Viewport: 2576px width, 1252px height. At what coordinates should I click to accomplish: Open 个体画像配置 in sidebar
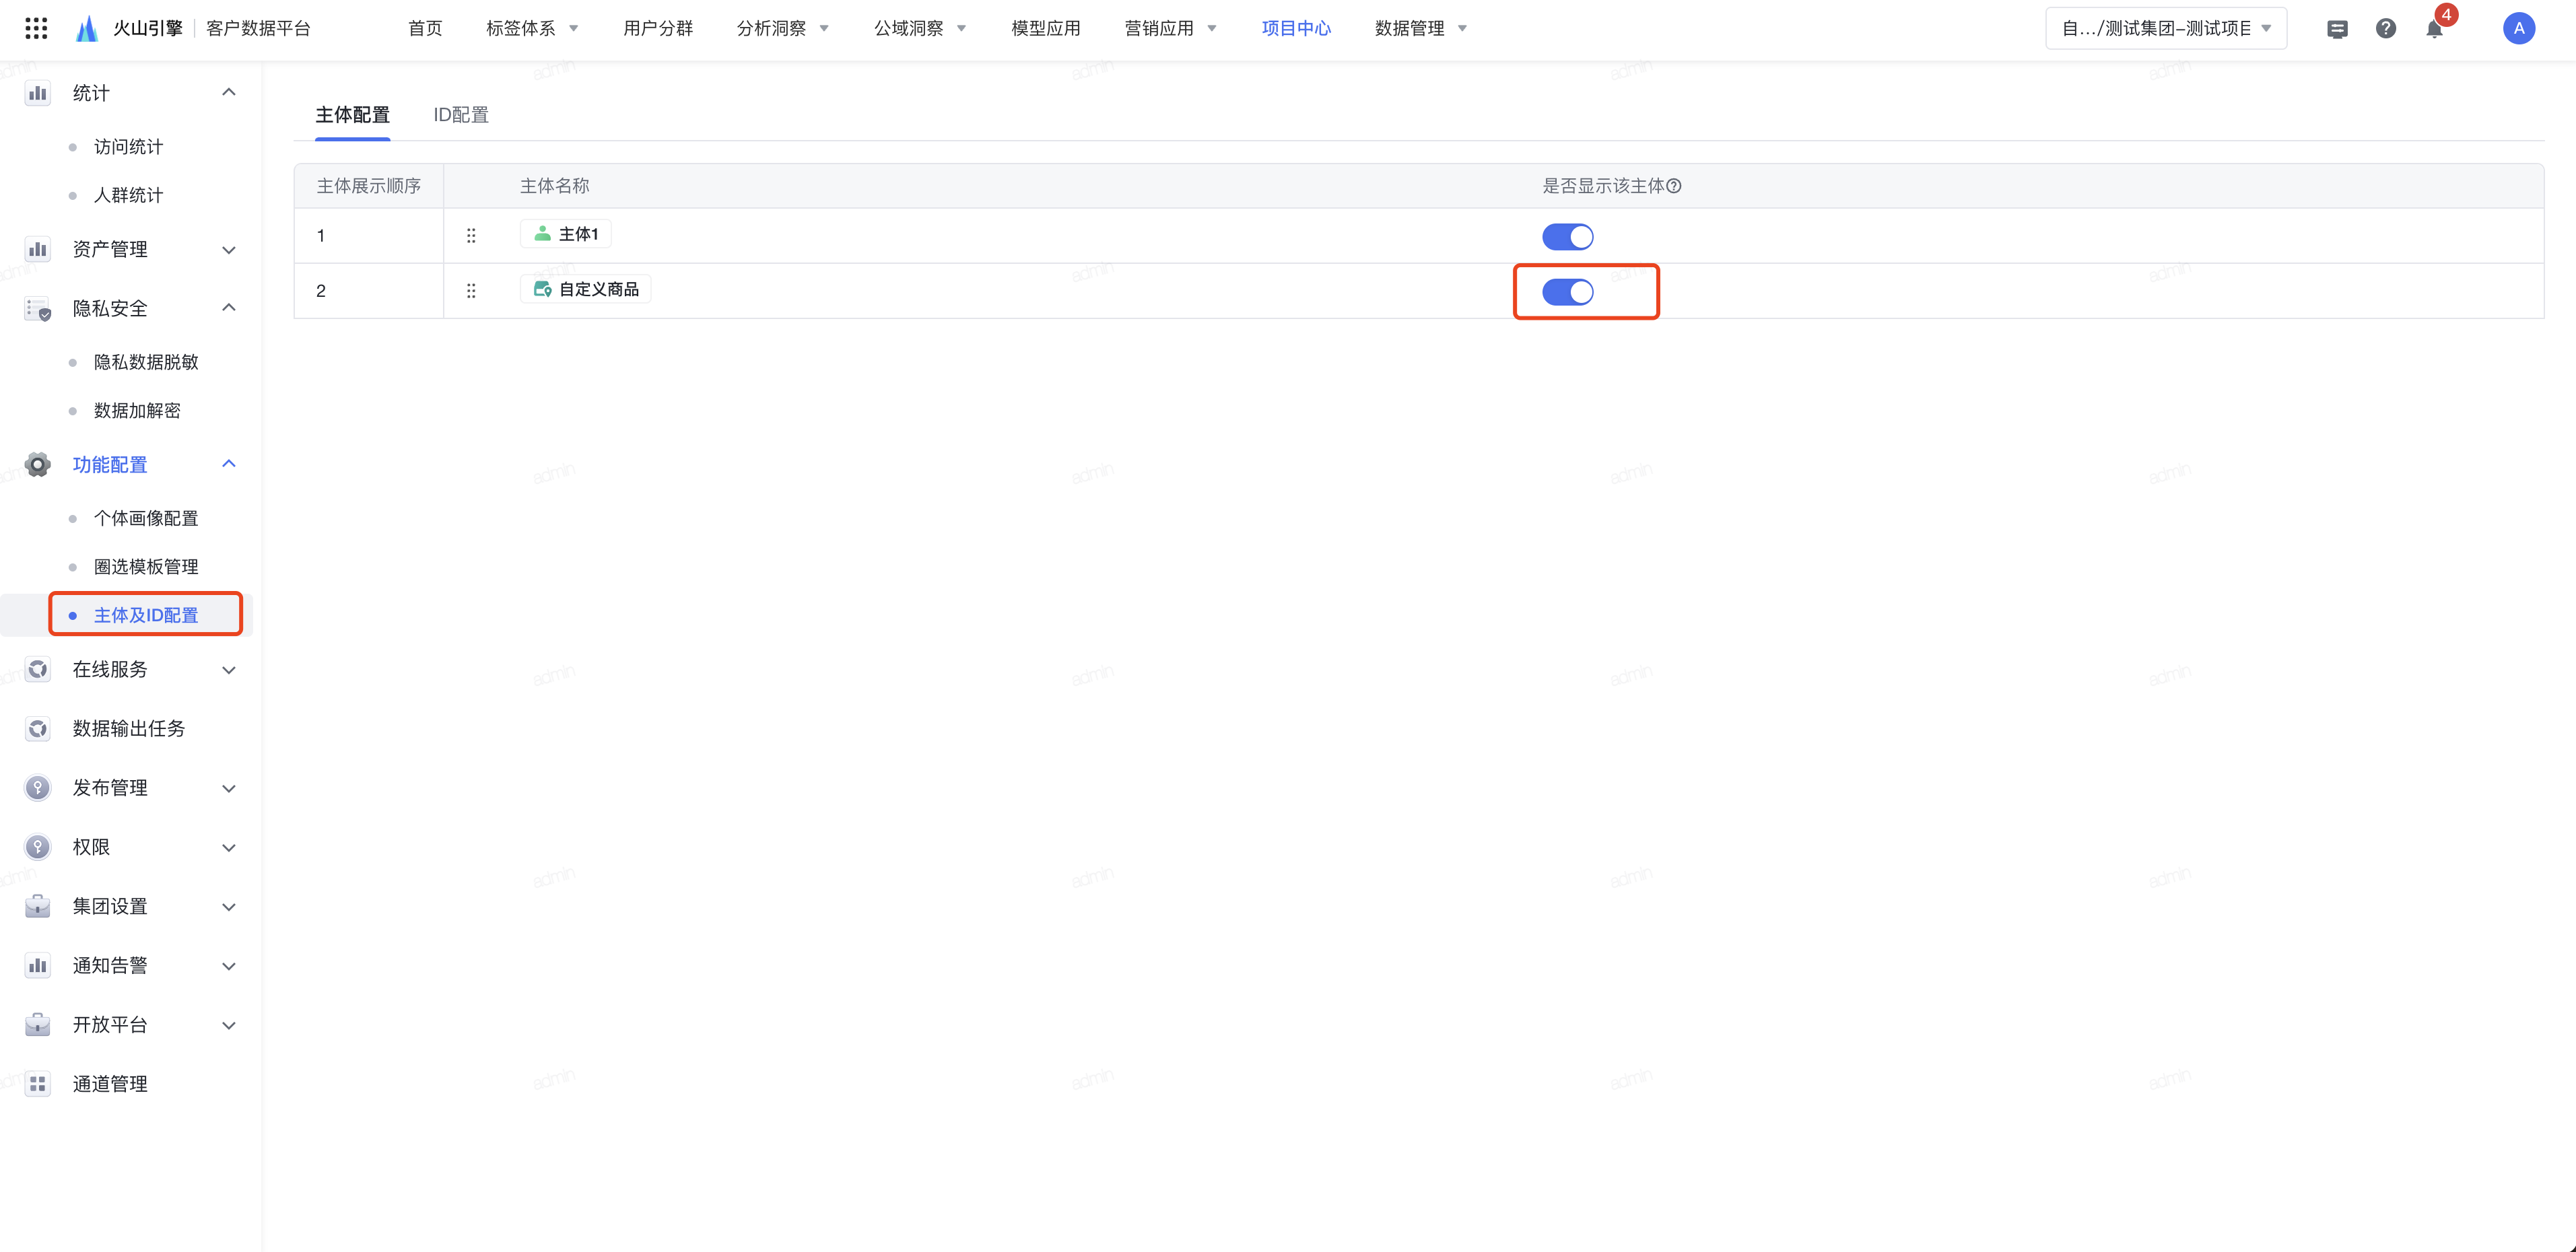coord(146,518)
